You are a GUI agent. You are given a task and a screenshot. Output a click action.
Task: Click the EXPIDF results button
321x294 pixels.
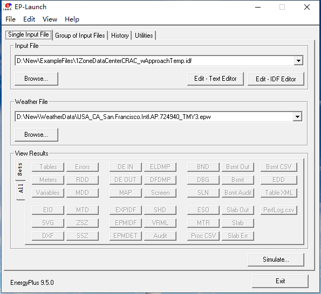[x=126, y=210]
